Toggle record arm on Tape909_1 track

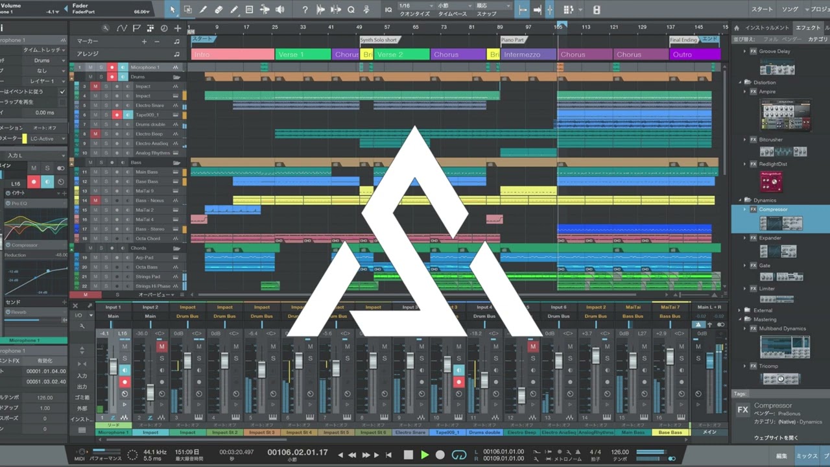[x=117, y=115]
